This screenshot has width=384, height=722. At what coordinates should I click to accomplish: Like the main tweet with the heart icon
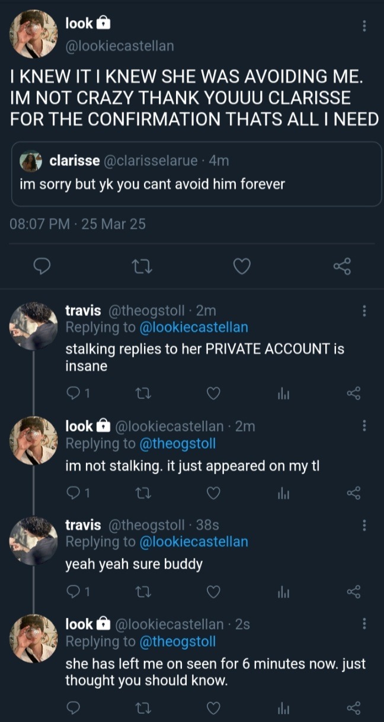241,267
